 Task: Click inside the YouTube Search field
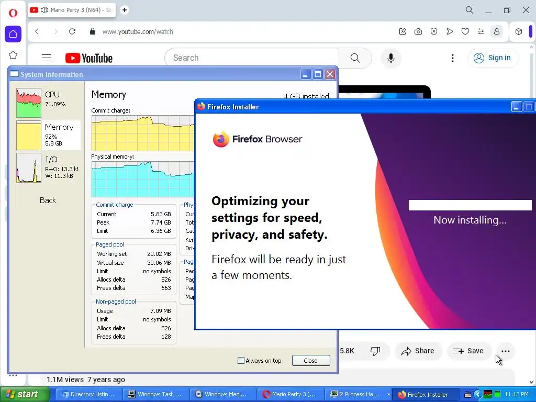(252, 58)
